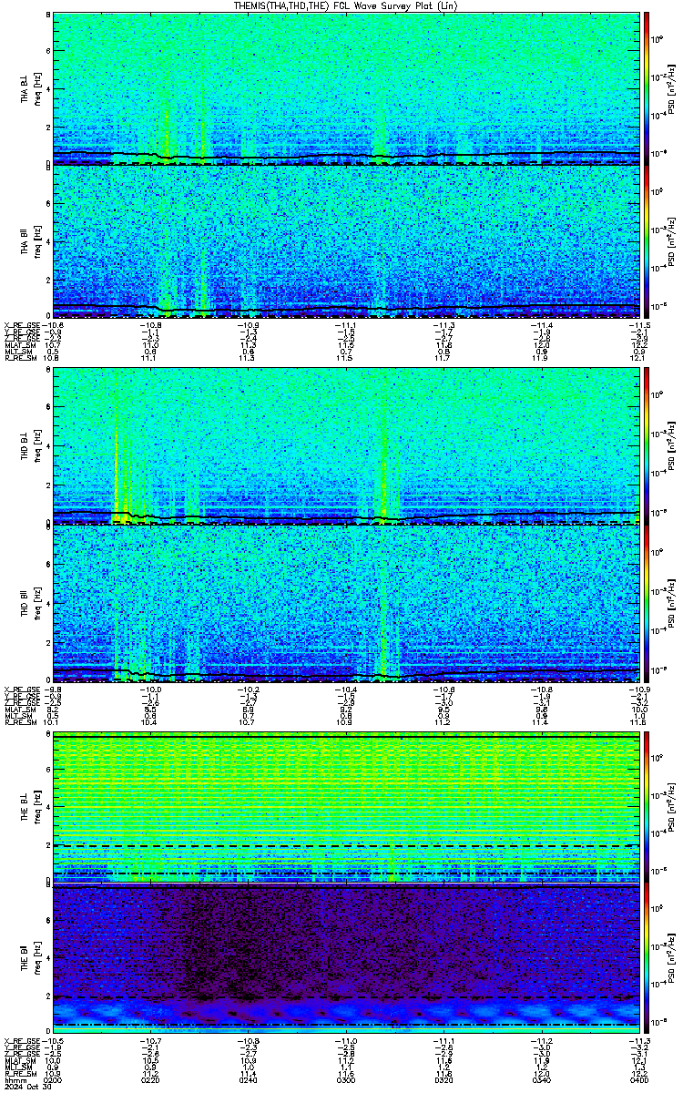
Task: Click the THA B∥ y-axis label
Action: coord(25,241)
